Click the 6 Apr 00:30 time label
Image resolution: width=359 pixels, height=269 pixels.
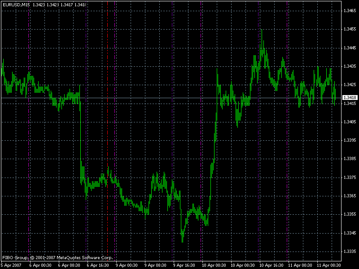(40, 265)
